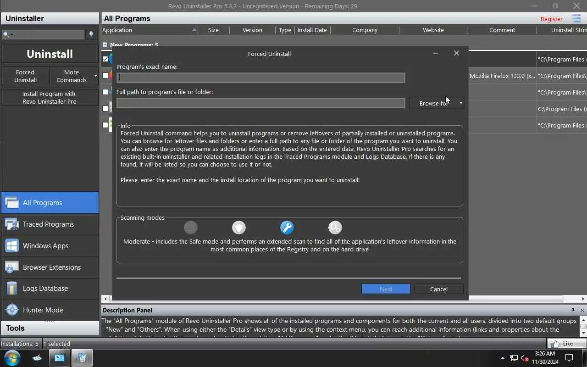Click the horizontal scrollbar right arrow

coord(584,299)
